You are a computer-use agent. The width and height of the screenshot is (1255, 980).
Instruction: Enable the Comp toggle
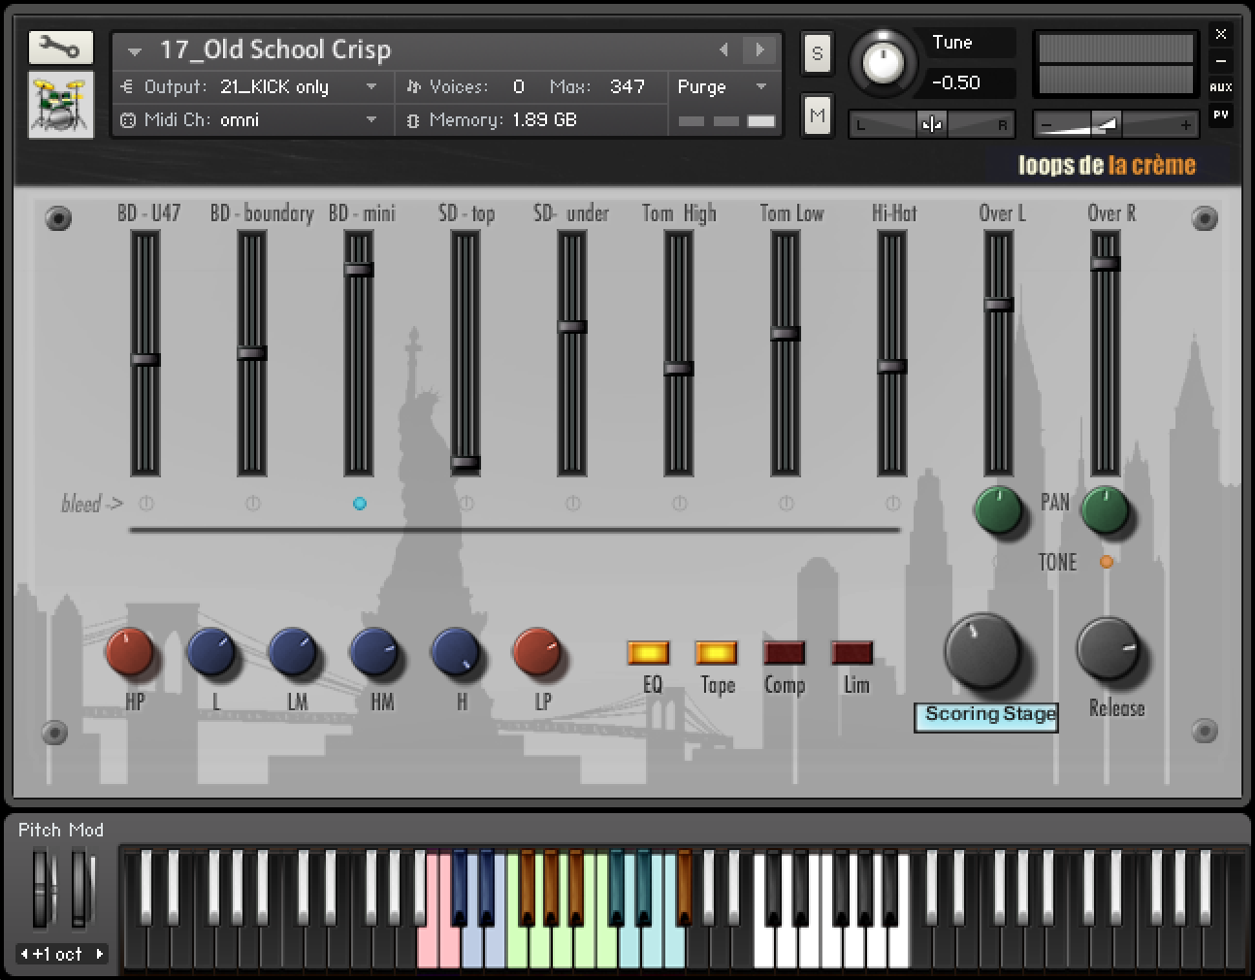point(785,651)
